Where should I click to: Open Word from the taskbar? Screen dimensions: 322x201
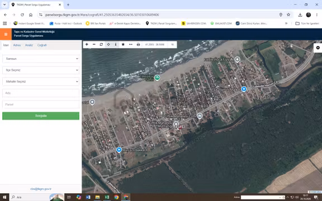(88, 197)
